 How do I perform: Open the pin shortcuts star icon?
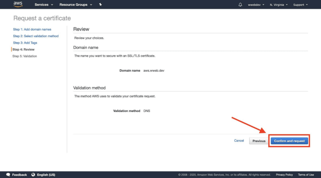coord(100,4)
